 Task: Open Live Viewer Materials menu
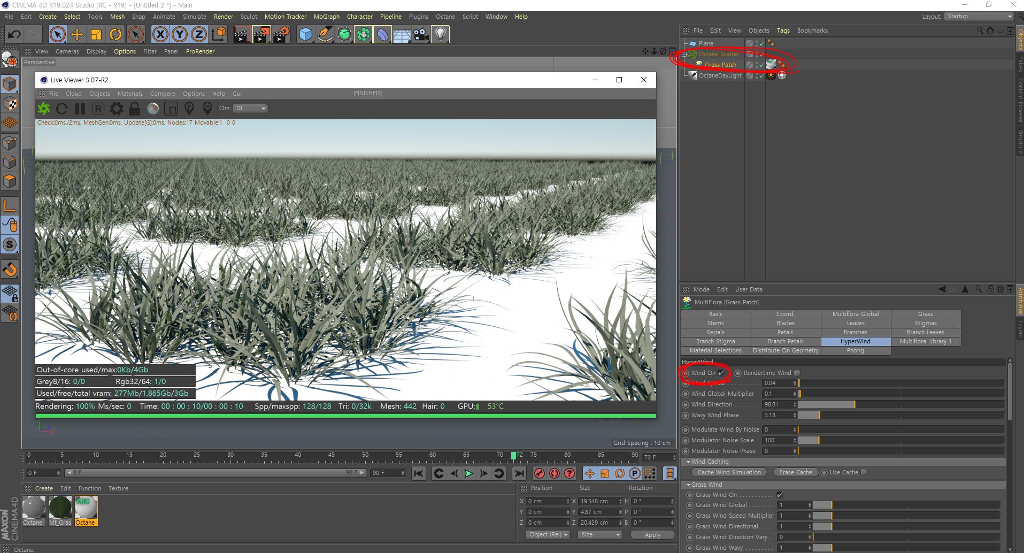(x=130, y=94)
